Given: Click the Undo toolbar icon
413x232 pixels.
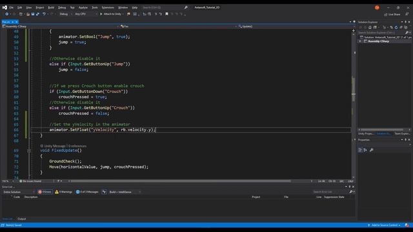Looking at the screenshot, I should (44, 14).
